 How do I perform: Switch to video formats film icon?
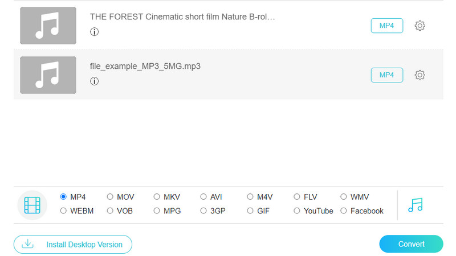point(32,205)
